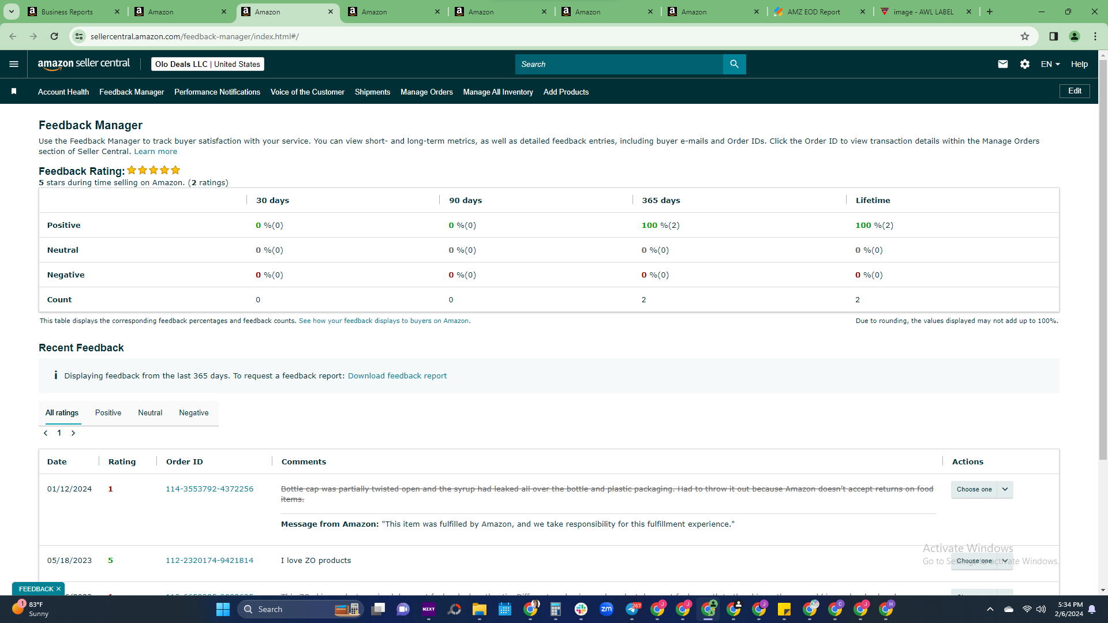This screenshot has width=1108, height=623.
Task: Open Windows Start menu
Action: 223,609
